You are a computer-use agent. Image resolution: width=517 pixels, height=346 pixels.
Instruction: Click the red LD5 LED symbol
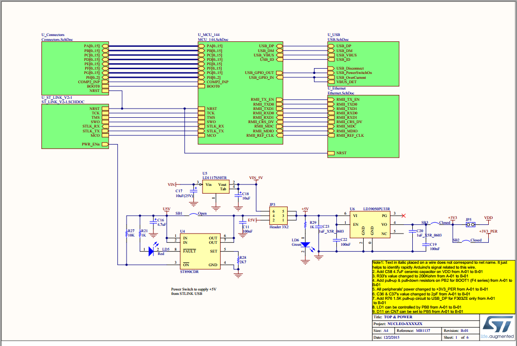(151, 251)
